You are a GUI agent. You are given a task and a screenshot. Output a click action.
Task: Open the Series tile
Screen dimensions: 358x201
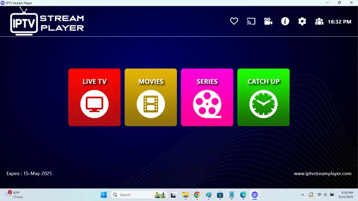point(207,97)
